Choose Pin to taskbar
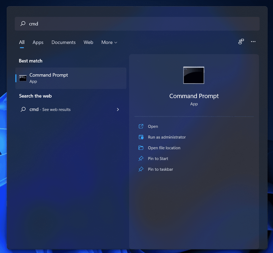This screenshot has width=273, height=253. point(161,169)
